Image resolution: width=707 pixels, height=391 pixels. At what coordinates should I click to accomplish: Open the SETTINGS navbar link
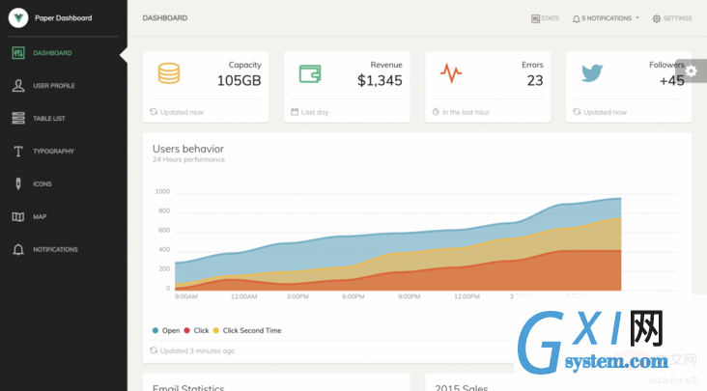(x=677, y=18)
